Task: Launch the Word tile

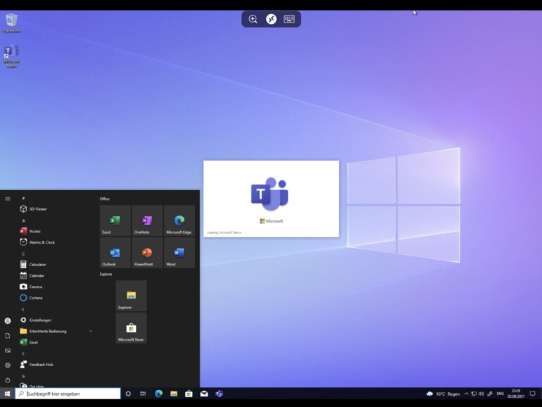Action: tap(179, 253)
